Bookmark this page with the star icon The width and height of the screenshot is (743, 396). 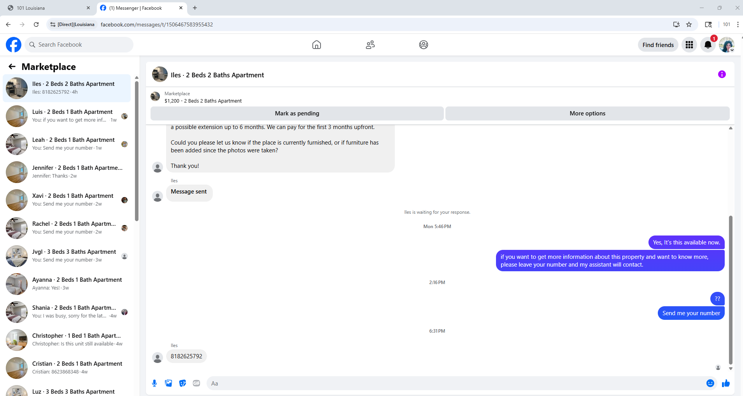pyautogui.click(x=689, y=24)
